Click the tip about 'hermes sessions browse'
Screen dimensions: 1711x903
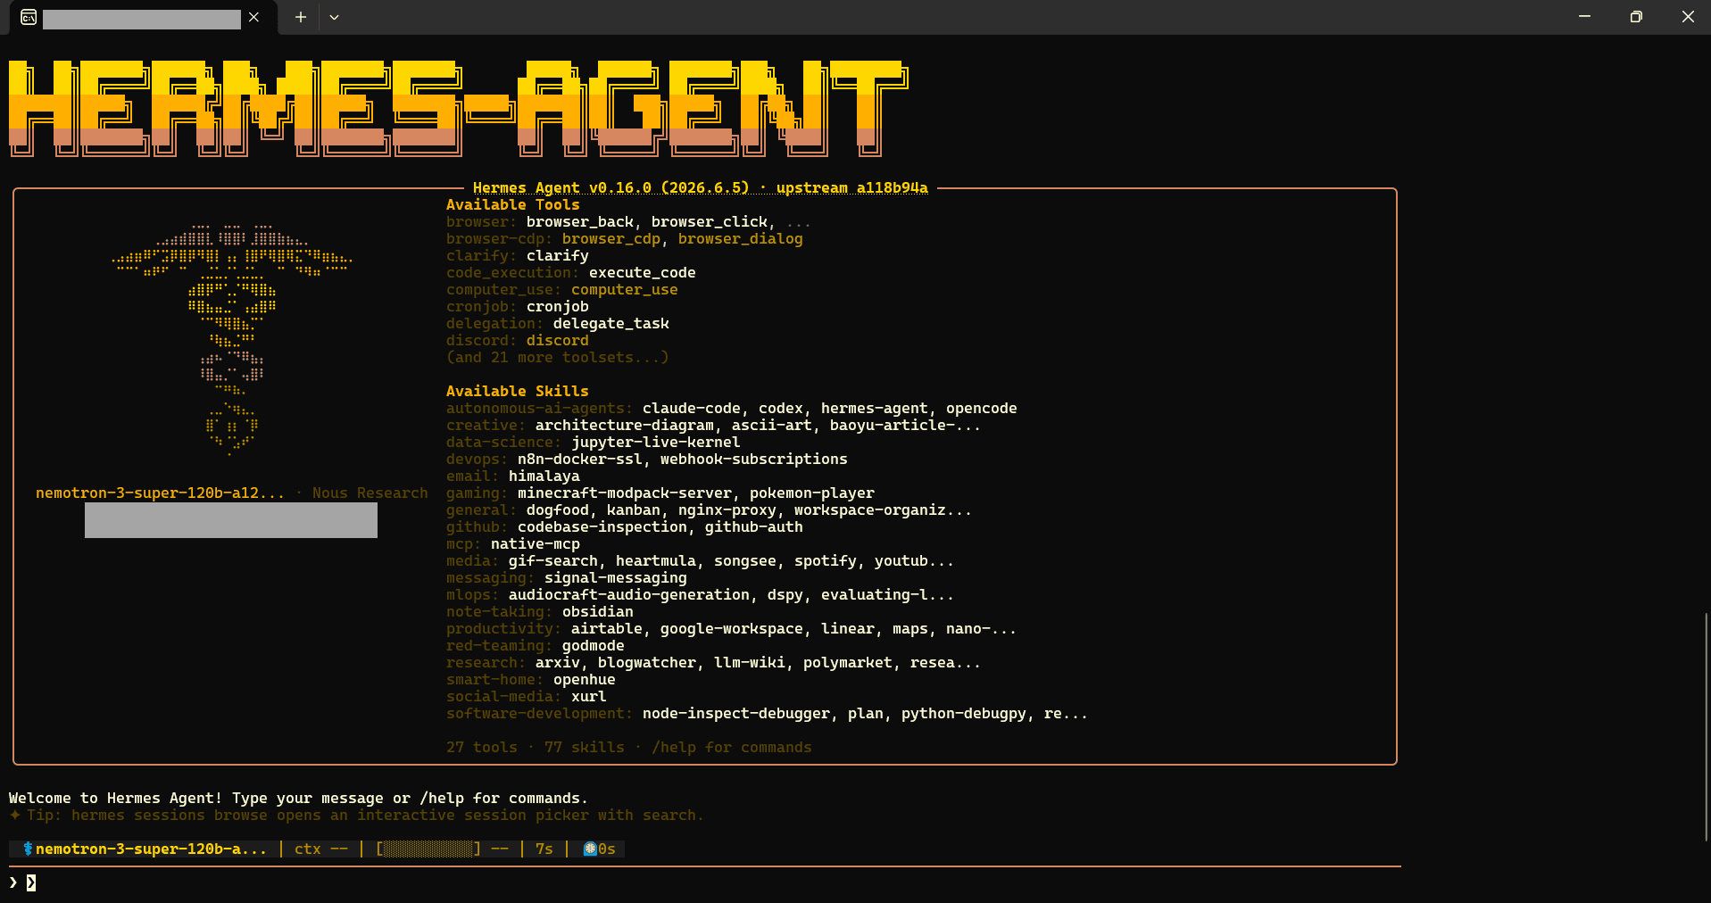(356, 815)
